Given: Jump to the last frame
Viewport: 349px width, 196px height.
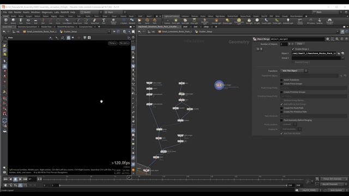Looking at the screenshot, I should (x=25, y=179).
